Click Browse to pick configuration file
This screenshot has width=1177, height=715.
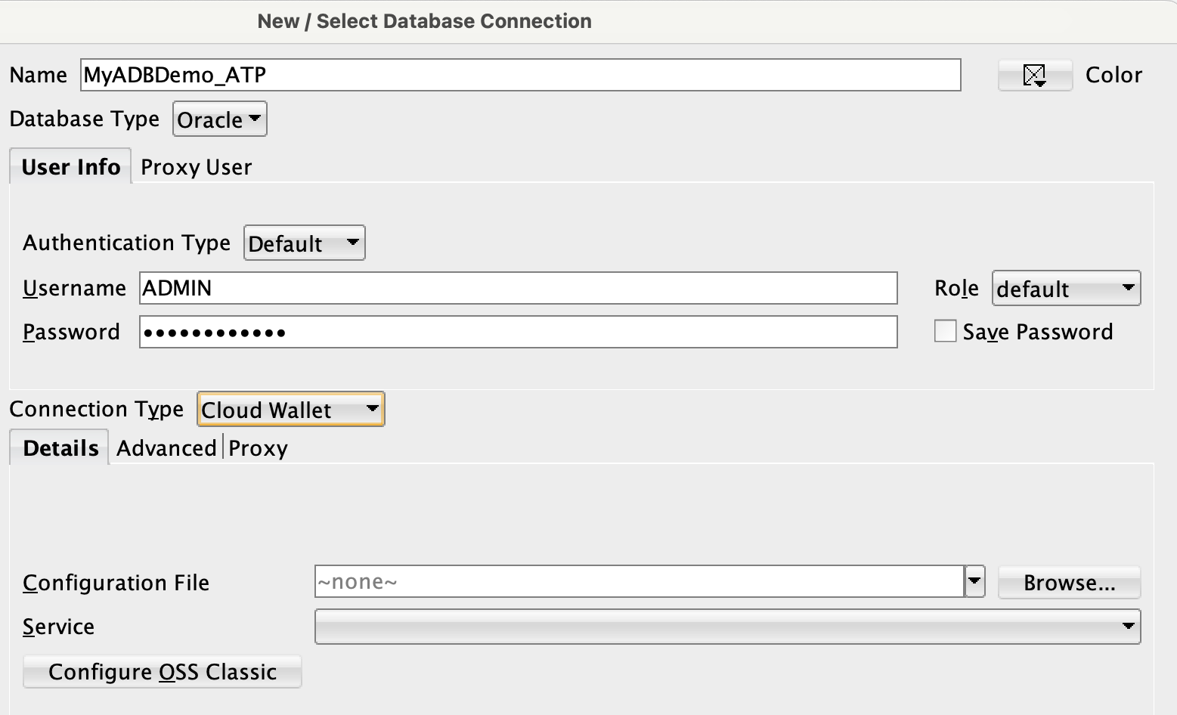(1069, 583)
